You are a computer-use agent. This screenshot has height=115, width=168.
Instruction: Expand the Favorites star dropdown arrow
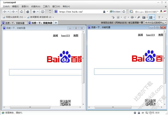[x=38, y=11]
